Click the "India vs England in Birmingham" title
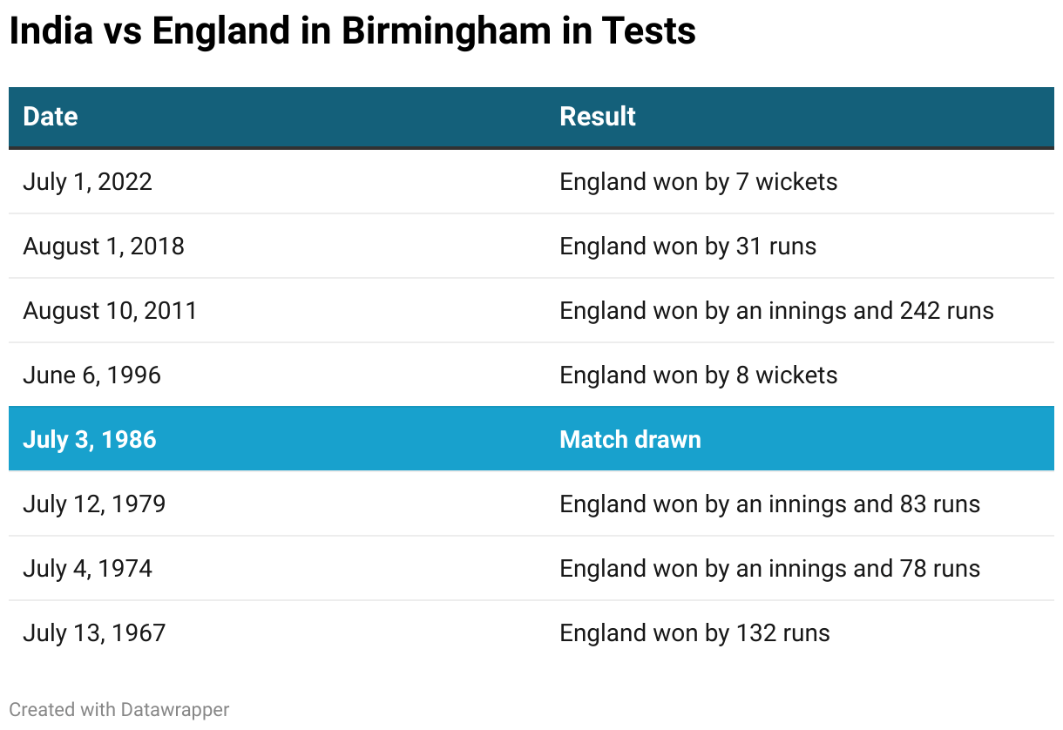 click(x=352, y=31)
